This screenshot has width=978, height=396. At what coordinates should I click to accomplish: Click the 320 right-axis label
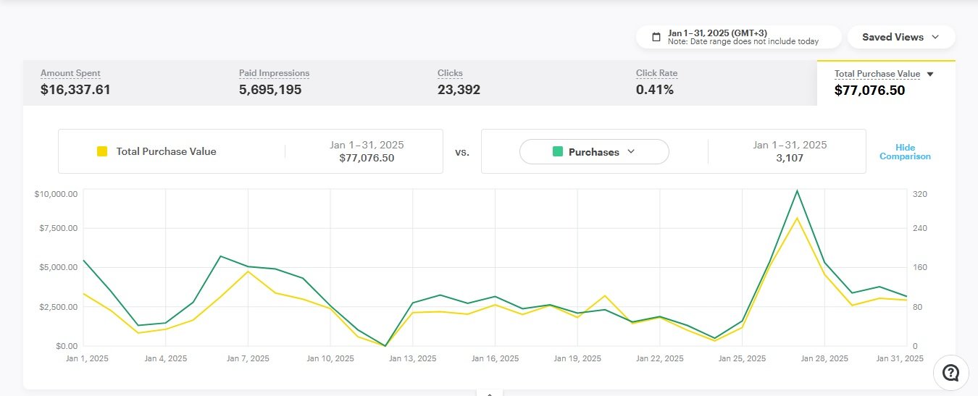920,194
